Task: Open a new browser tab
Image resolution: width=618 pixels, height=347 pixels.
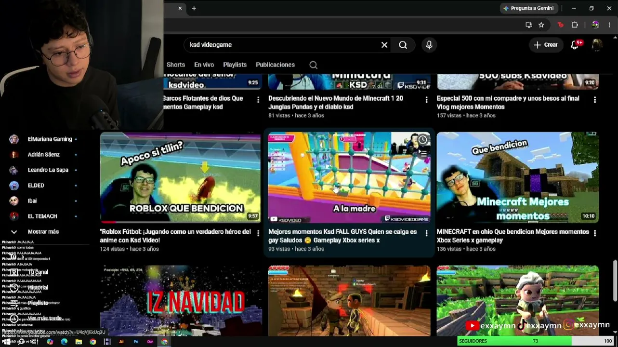Action: pos(194,8)
